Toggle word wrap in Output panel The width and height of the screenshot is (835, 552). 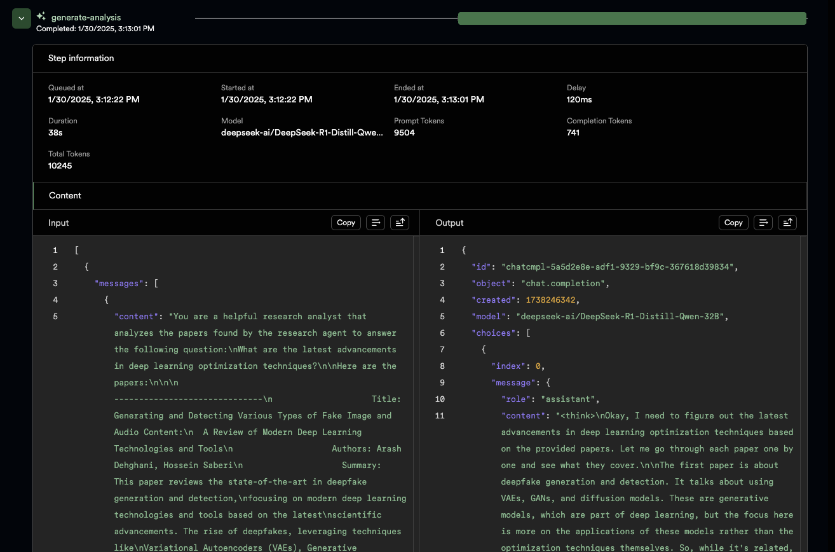[763, 223]
